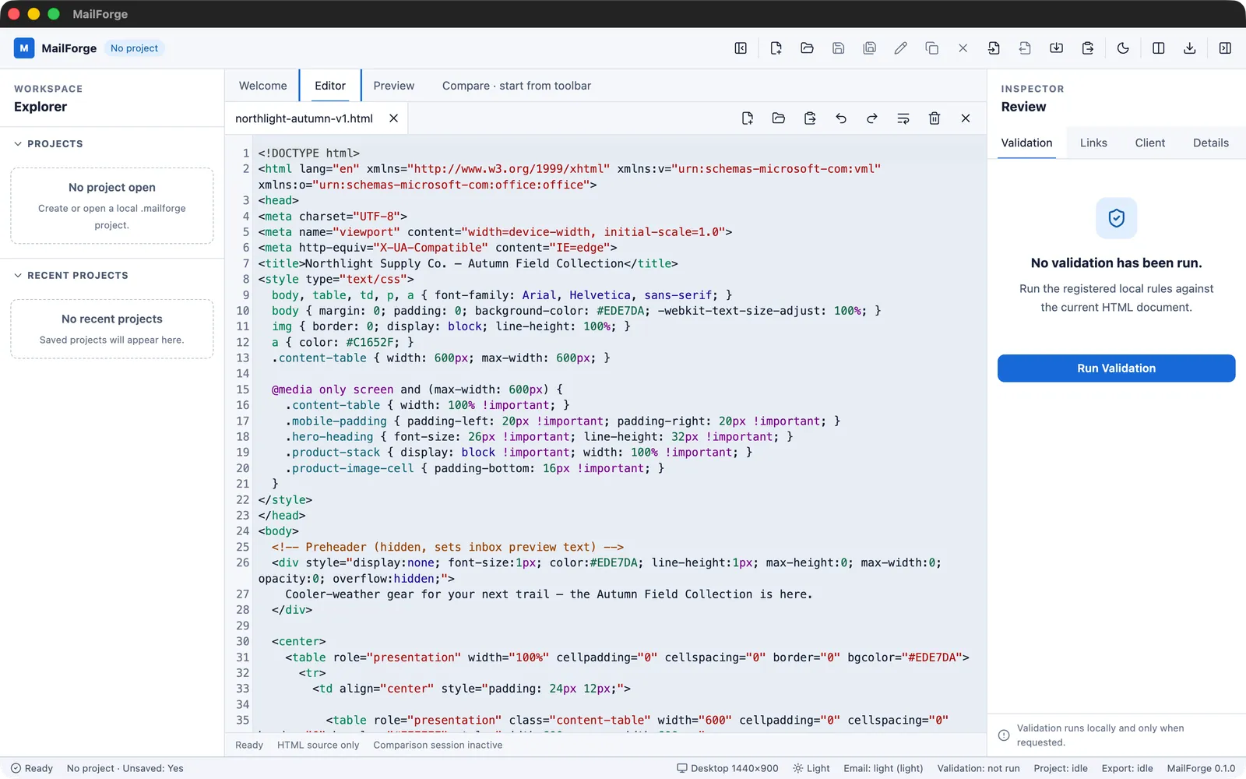Screen dimensions: 1246x779
Task: Select the Editor tab
Action: click(x=330, y=86)
